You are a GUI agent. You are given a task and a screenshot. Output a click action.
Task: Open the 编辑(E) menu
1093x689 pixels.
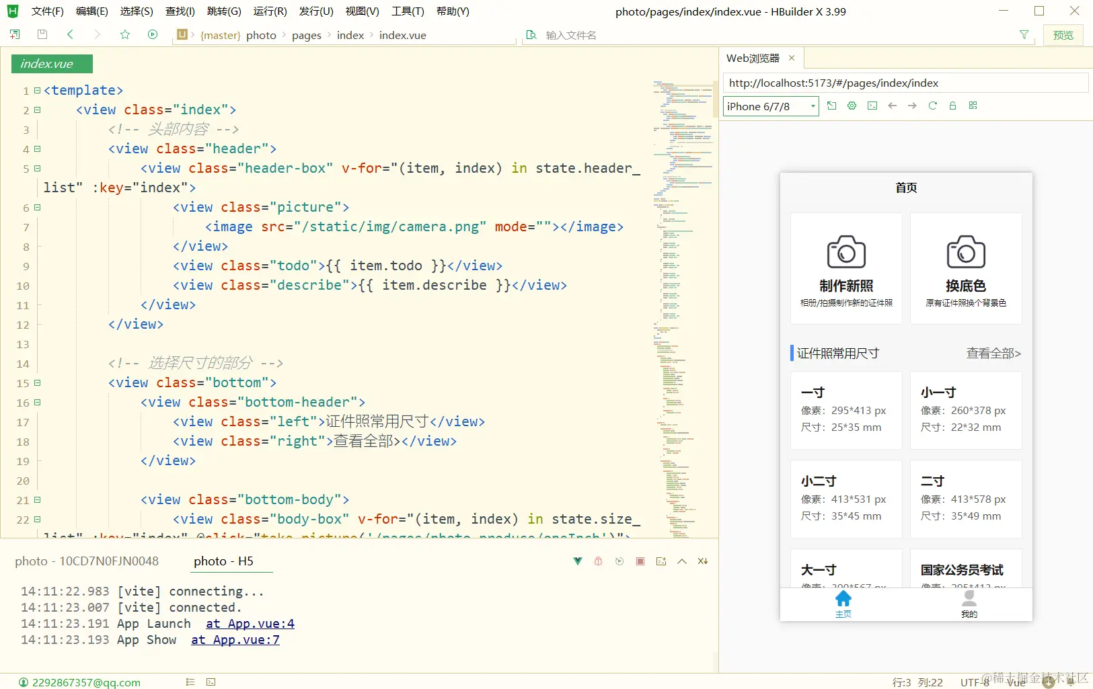92,11
